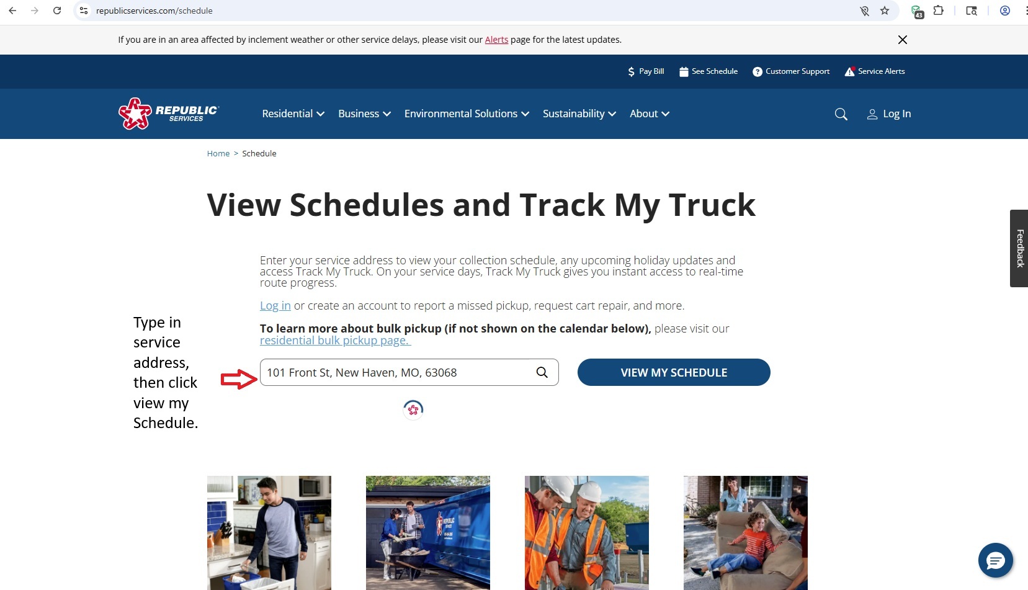Screen dimensions: 1028x590
Task: Open the Feedback side tab
Action: 1019,248
